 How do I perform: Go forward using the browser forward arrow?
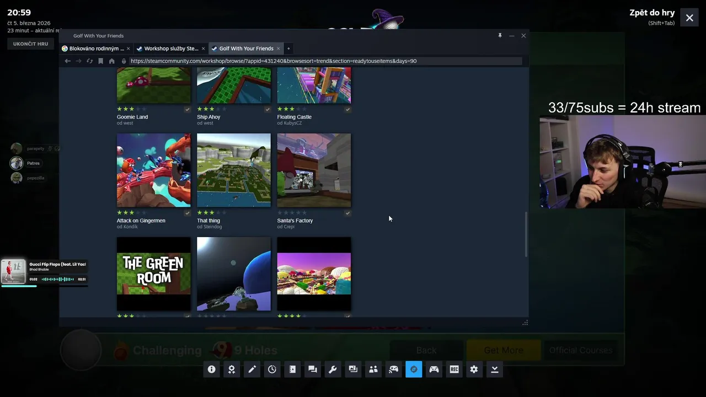pyautogui.click(x=78, y=61)
